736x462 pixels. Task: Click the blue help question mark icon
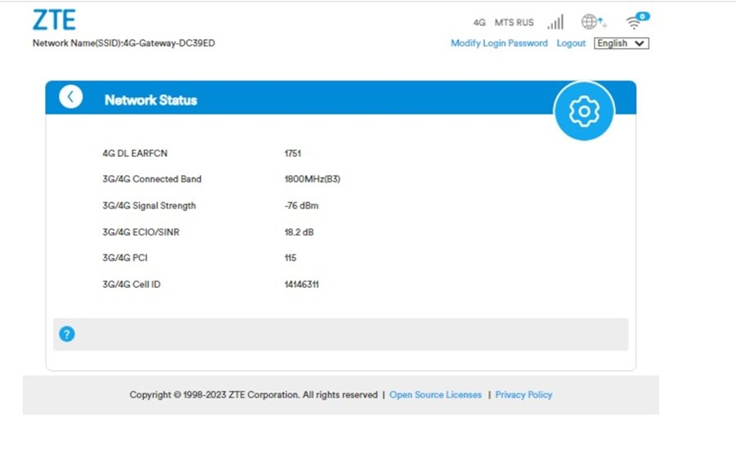67,334
